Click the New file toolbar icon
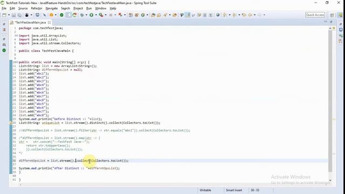Screen dimensions: 345x194 (x=4, y=15)
